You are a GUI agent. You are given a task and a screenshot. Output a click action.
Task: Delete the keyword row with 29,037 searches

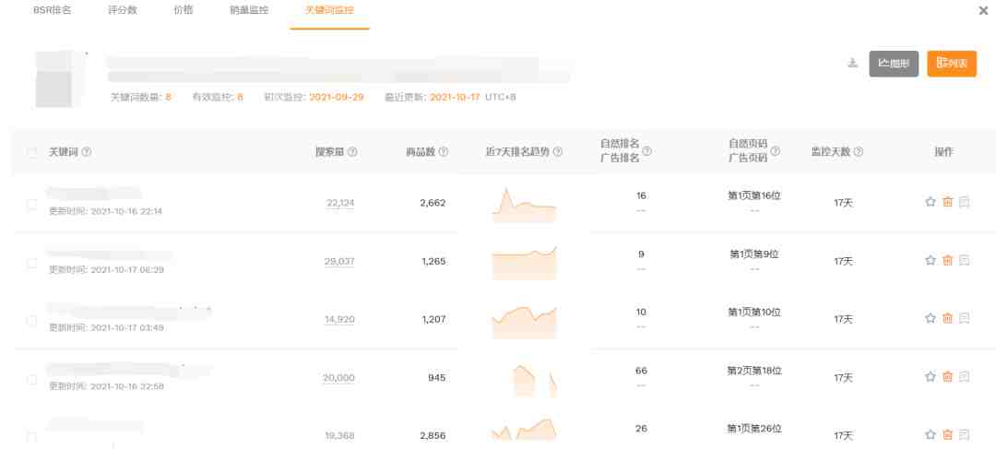[948, 260]
